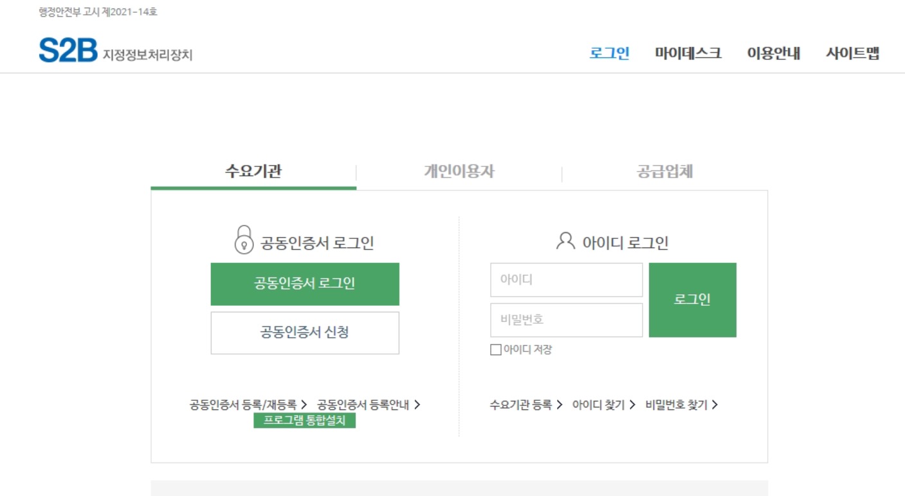Screen dimensions: 905x496
Task: Click the 공동인증서 신청 button
Action: (304, 332)
